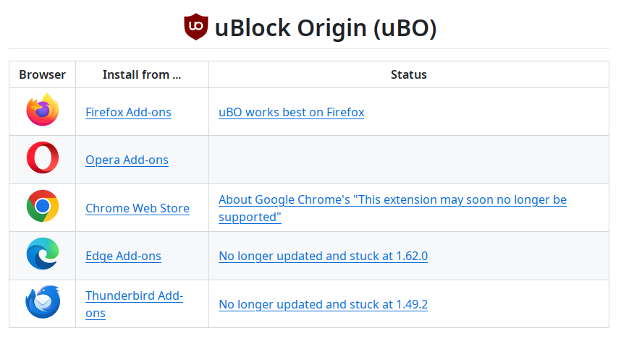Read 'uBO works best on Firefox' link
621x341 pixels.
point(292,112)
